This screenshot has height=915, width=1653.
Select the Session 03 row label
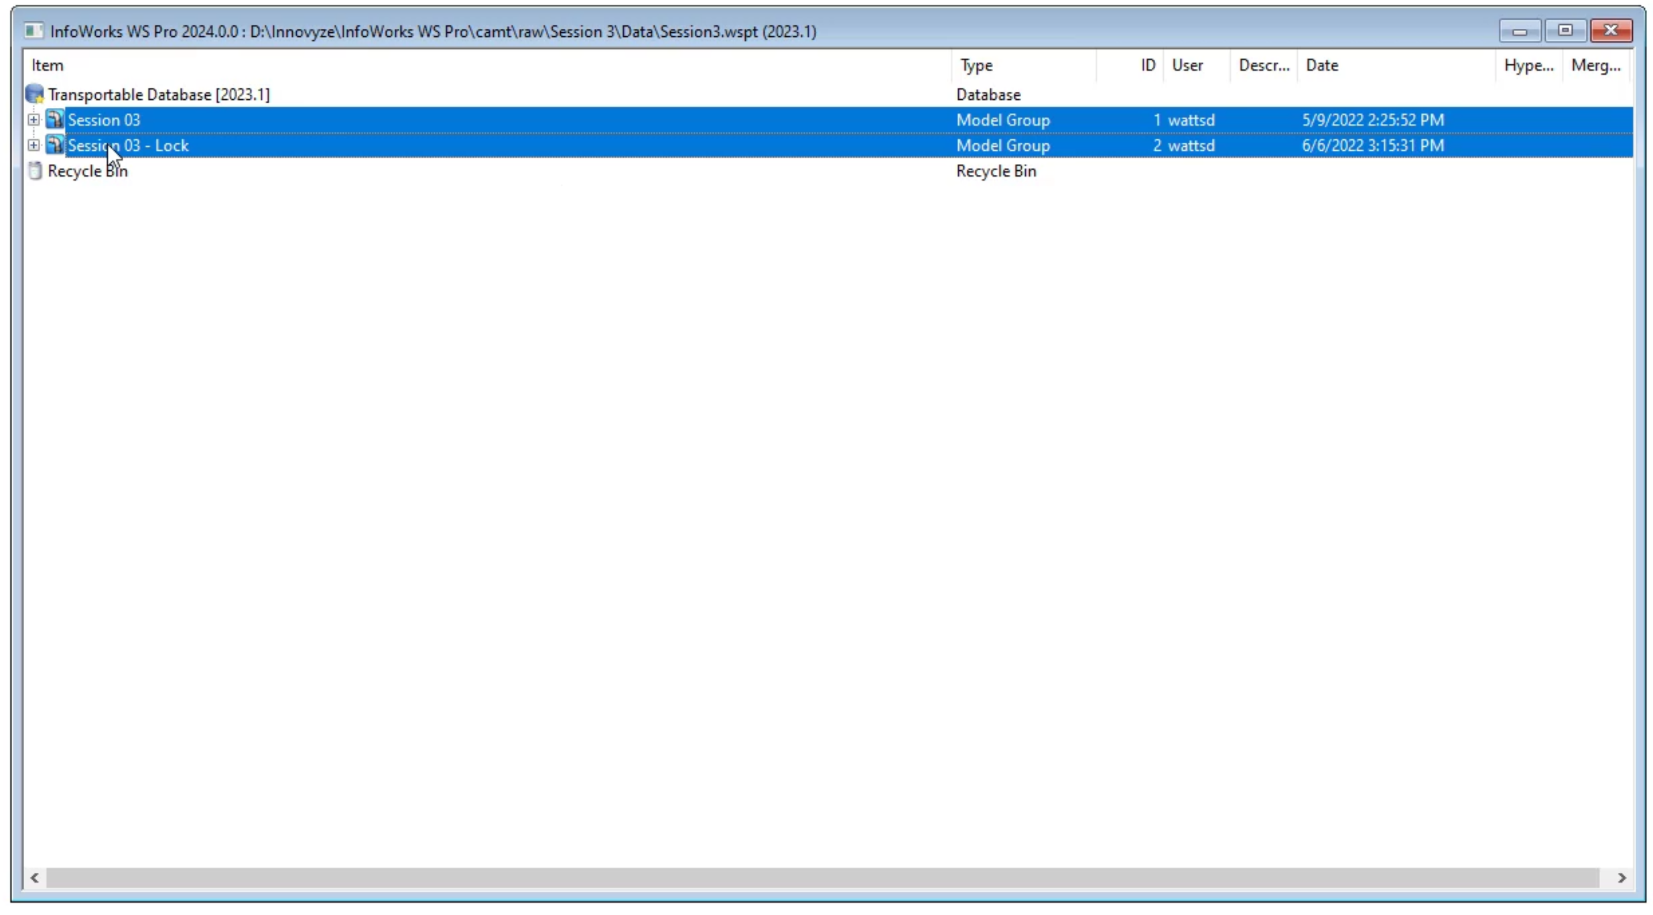pyautogui.click(x=104, y=120)
